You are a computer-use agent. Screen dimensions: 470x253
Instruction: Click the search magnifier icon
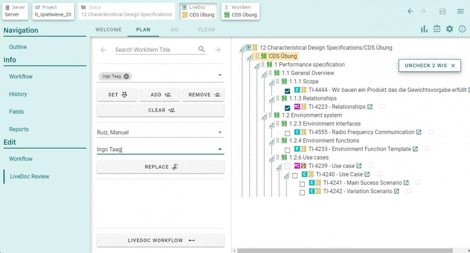pos(201,50)
